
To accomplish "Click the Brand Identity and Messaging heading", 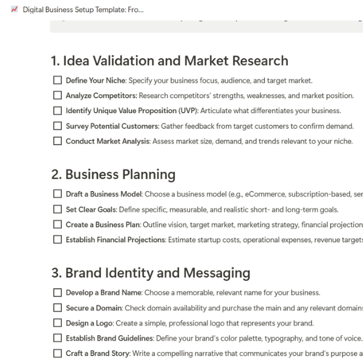I will [150, 273].
